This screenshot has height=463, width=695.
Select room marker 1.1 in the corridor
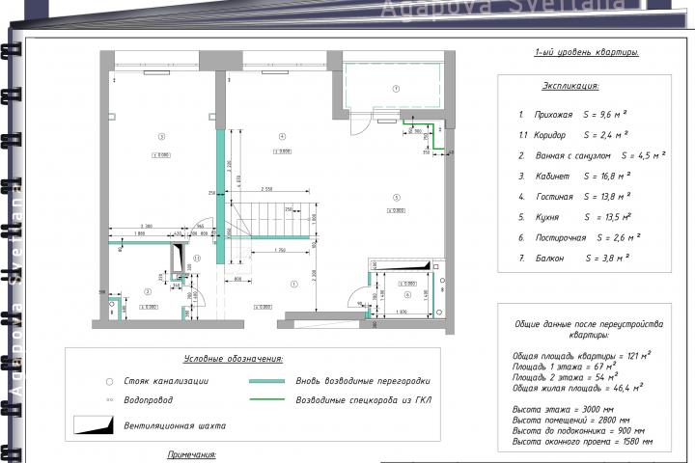[x=197, y=258]
